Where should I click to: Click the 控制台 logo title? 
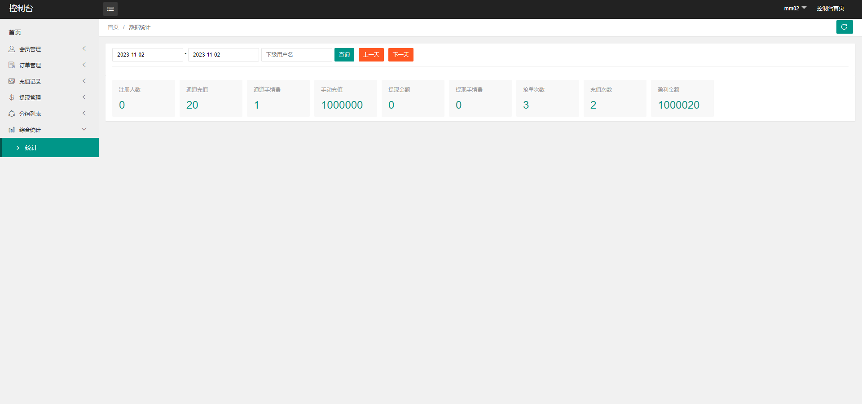tap(21, 8)
